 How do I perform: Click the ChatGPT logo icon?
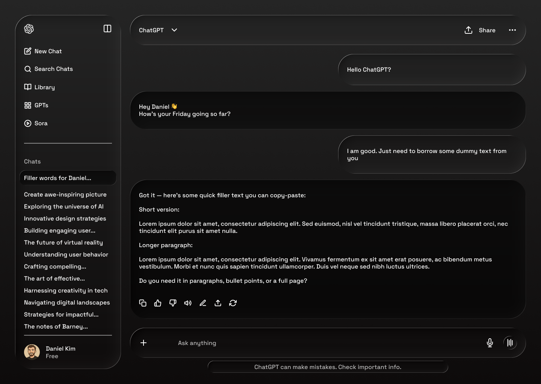pyautogui.click(x=29, y=29)
